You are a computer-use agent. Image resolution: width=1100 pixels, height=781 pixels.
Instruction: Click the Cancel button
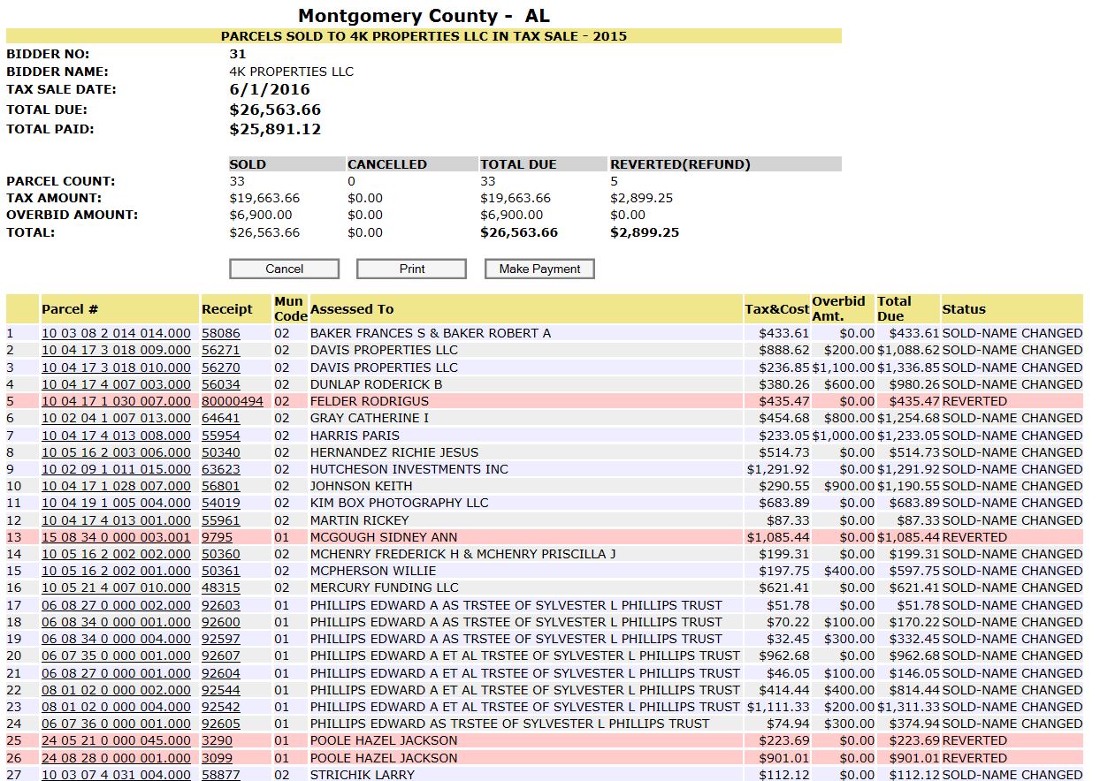(284, 269)
